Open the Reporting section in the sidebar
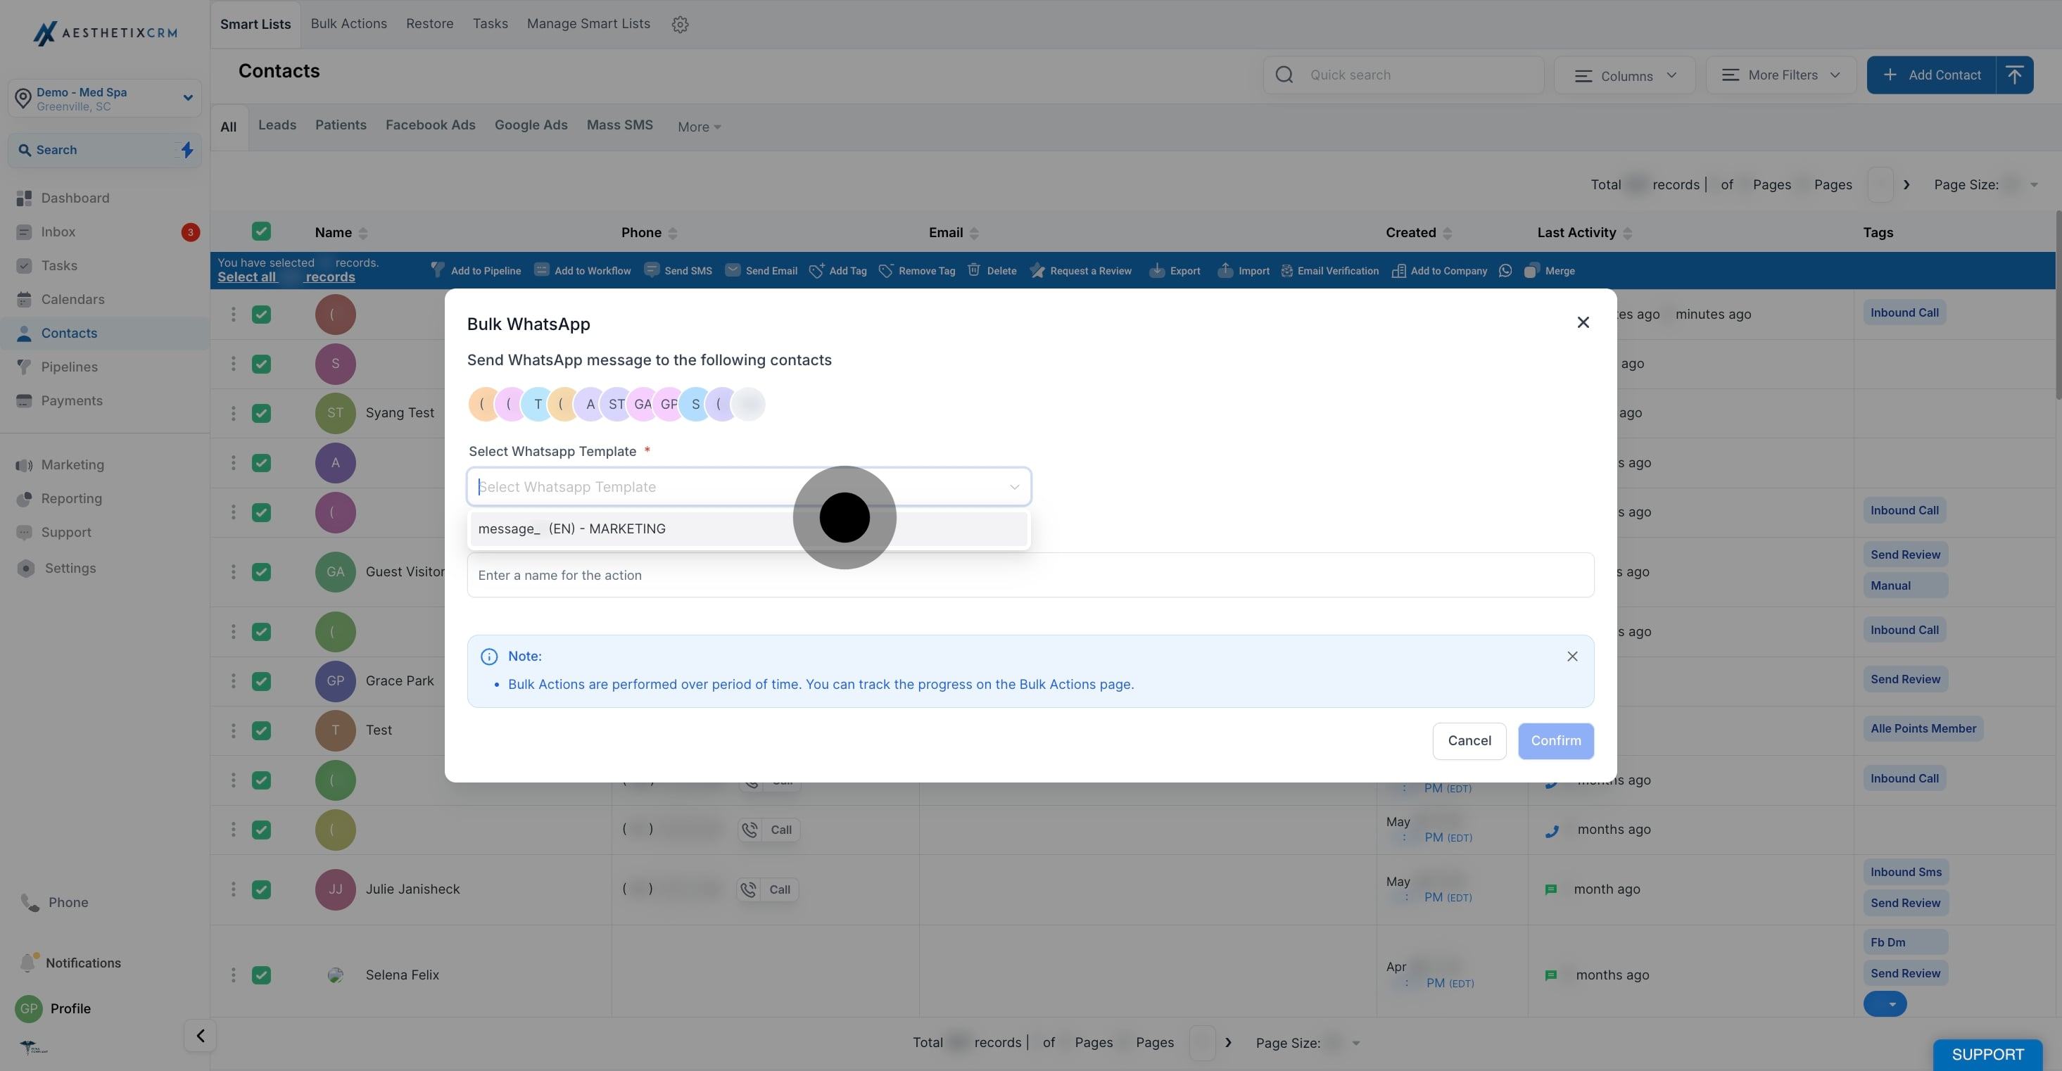Viewport: 2062px width, 1071px height. [x=70, y=499]
